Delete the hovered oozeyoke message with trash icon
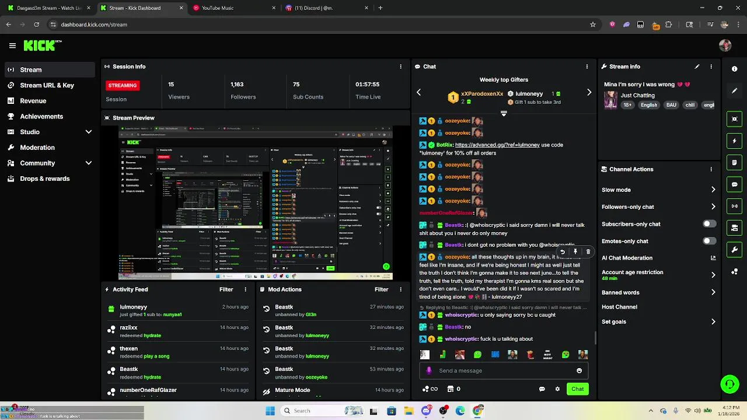 (x=588, y=252)
